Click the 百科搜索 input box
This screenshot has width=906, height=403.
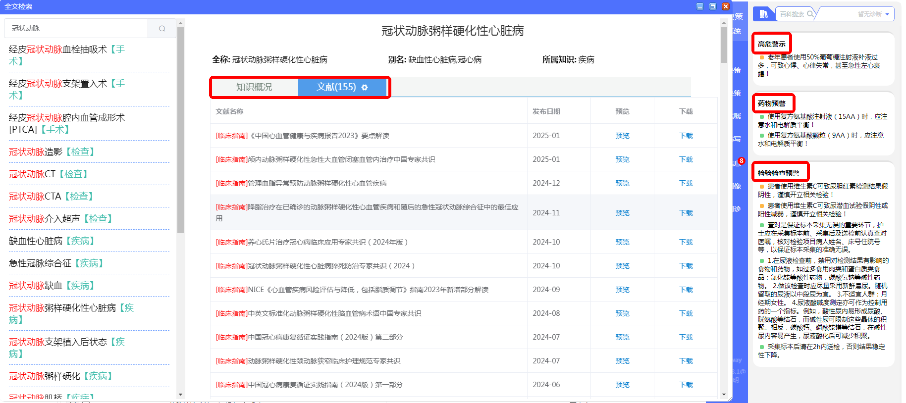[792, 14]
